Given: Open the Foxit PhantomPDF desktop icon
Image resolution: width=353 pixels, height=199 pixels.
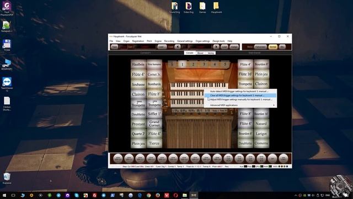Looking at the screenshot, I should [7, 9].
